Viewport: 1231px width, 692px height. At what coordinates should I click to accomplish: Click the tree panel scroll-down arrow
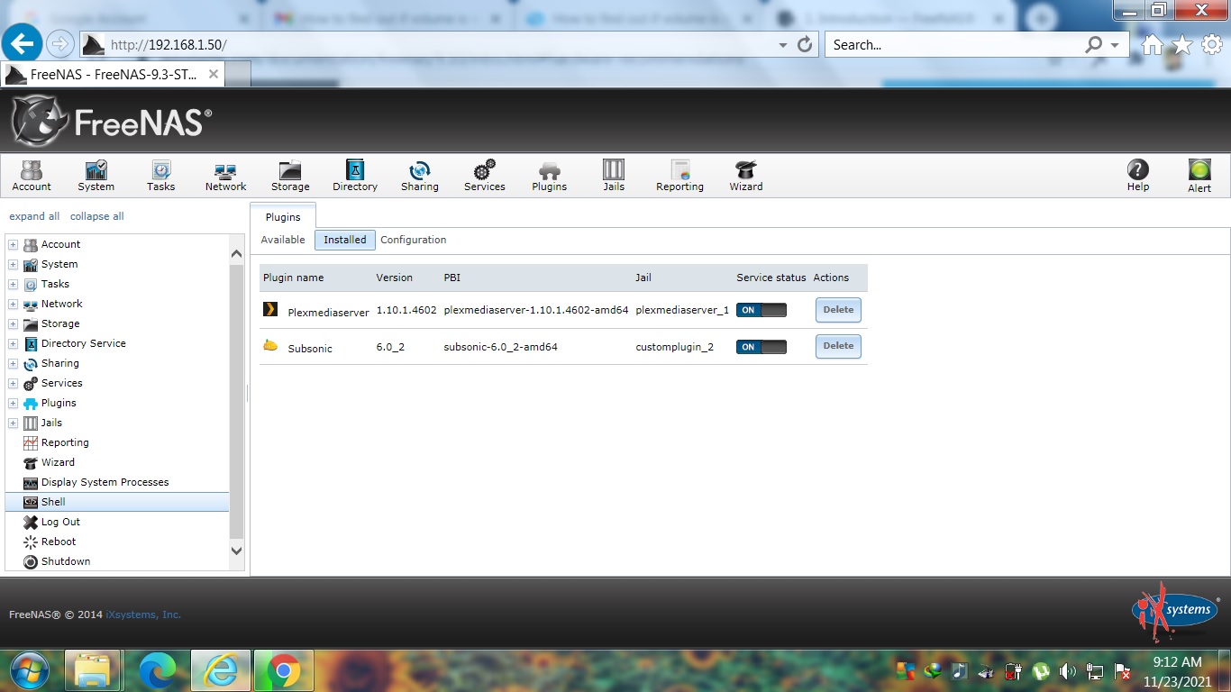point(237,551)
